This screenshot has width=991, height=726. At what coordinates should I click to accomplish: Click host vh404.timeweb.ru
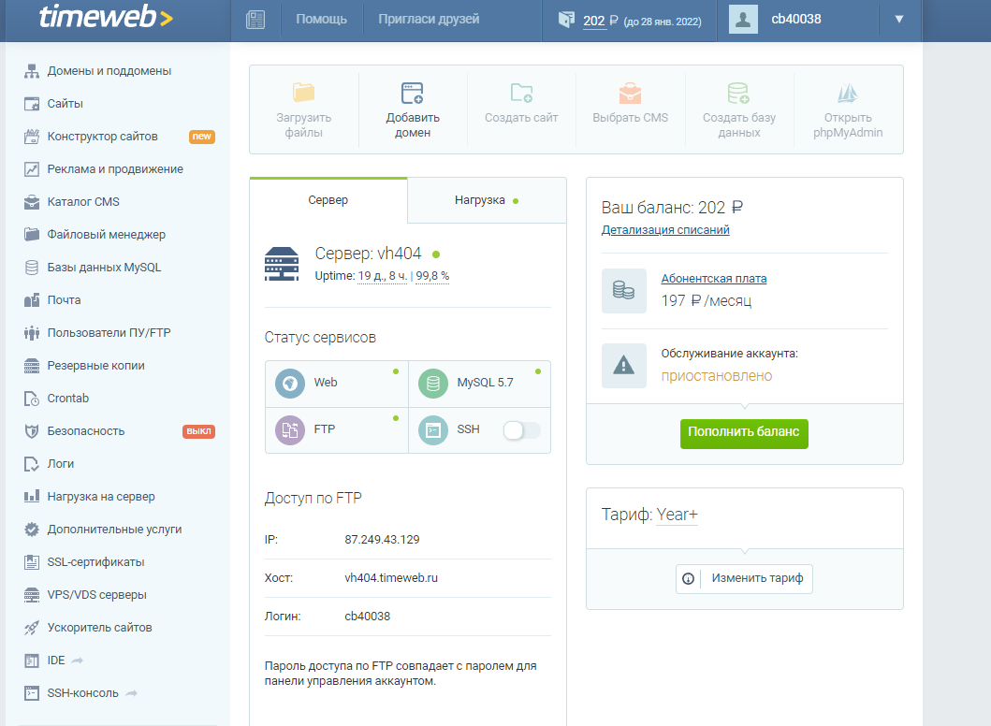pos(390,578)
